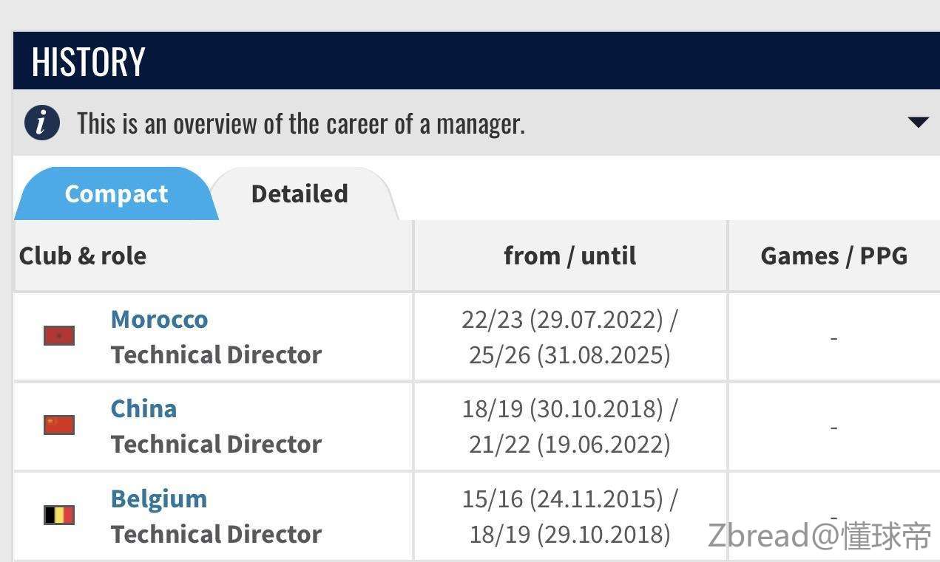Click the from / until column header
This screenshot has width=940, height=562.
tap(569, 256)
